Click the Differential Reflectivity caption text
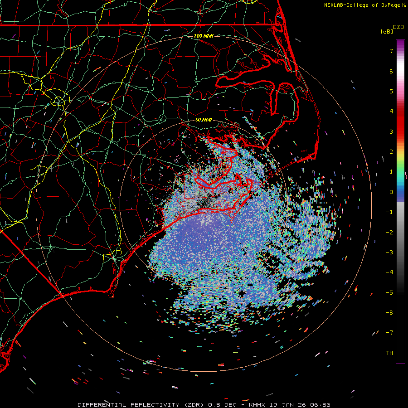 204,405
